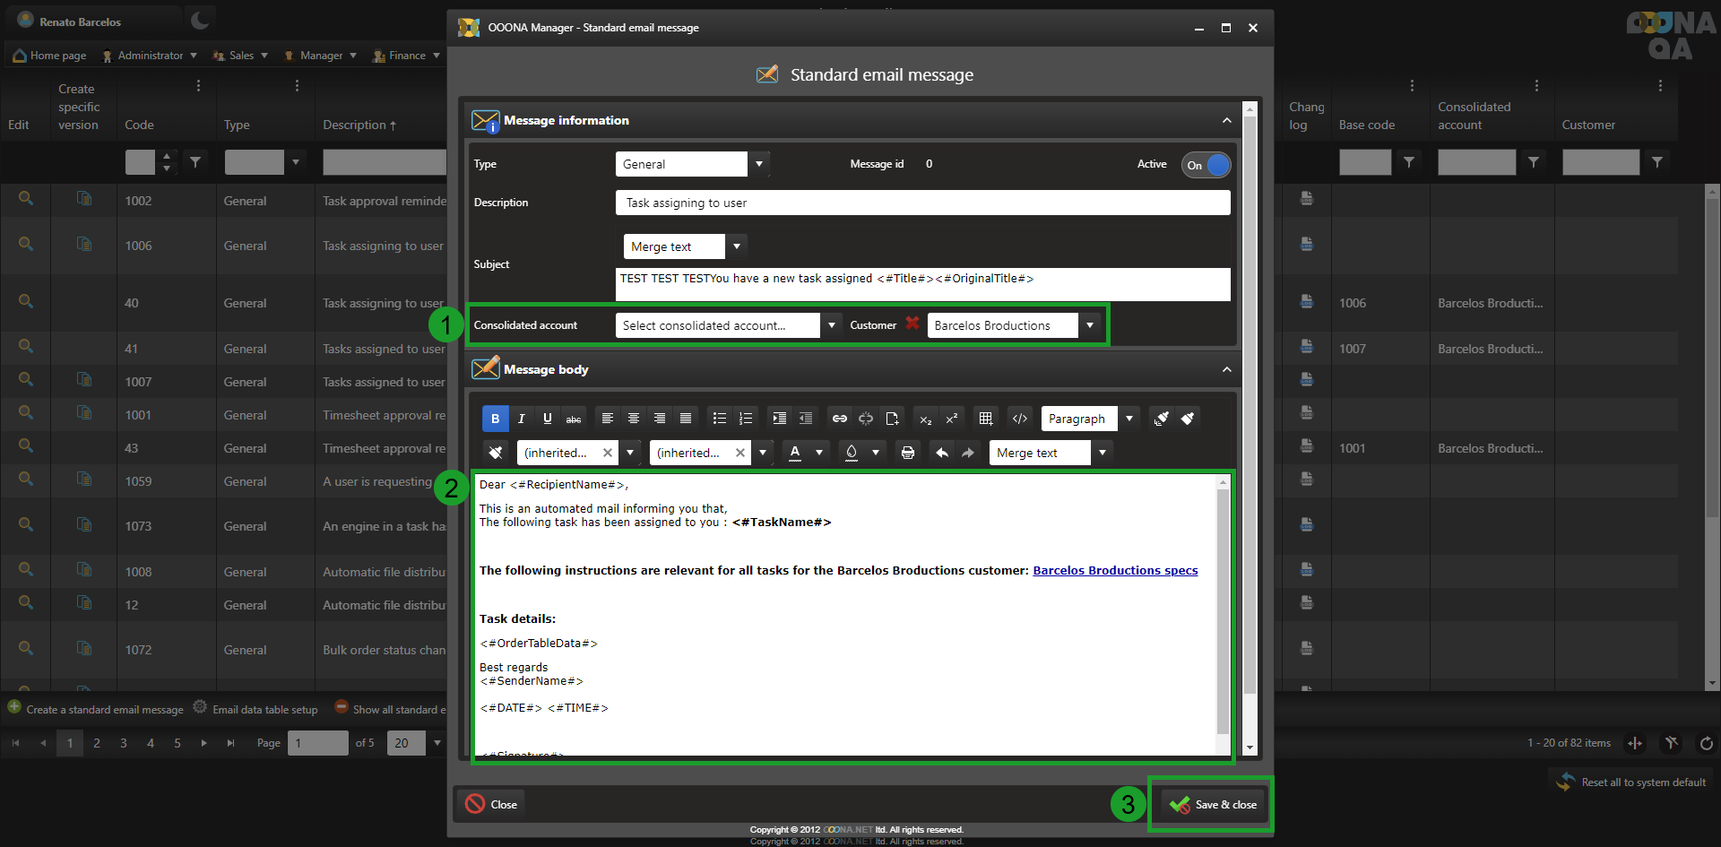Image resolution: width=1721 pixels, height=847 pixels.
Task: Open the Type dropdown showing General
Action: pyautogui.click(x=759, y=164)
